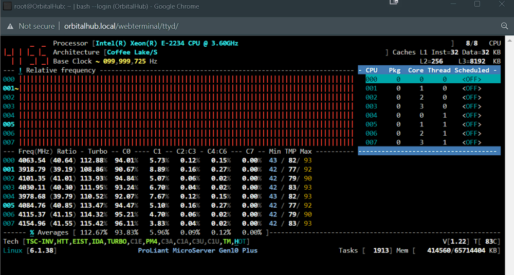The height and width of the screenshot is (275, 514).
Task: Click the Coffee Lake/S architecture text
Action: click(132, 52)
